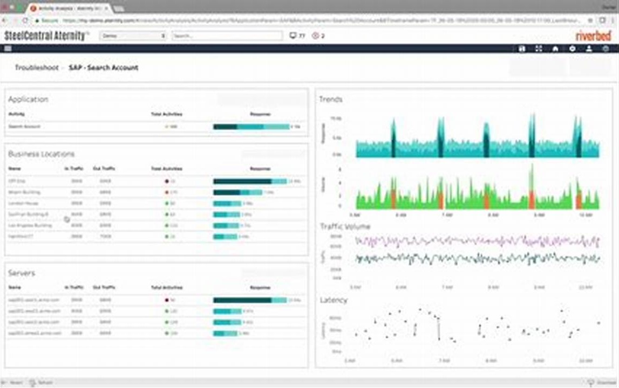Click in the Search input field
The width and height of the screenshot is (619, 388).
coord(227,36)
